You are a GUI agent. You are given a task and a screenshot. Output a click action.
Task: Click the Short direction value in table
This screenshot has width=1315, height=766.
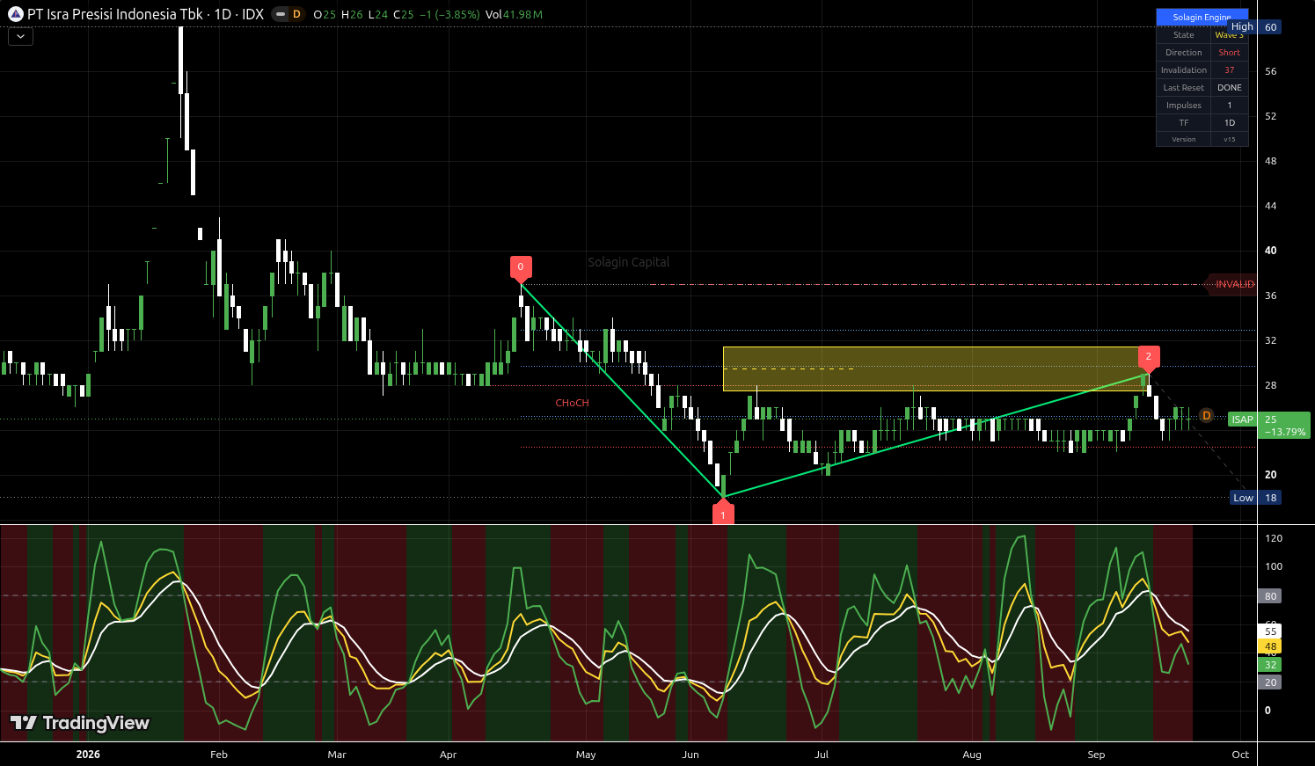[x=1229, y=53]
